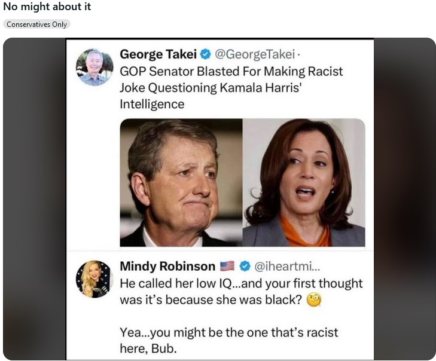Click the verified badge beside Mindy Robinson's flag
The height and width of the screenshot is (361, 436).
pos(245,267)
